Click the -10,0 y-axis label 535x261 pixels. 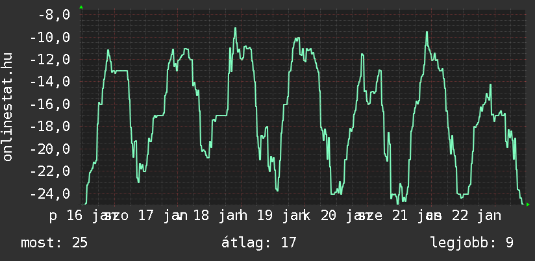click(x=49, y=37)
